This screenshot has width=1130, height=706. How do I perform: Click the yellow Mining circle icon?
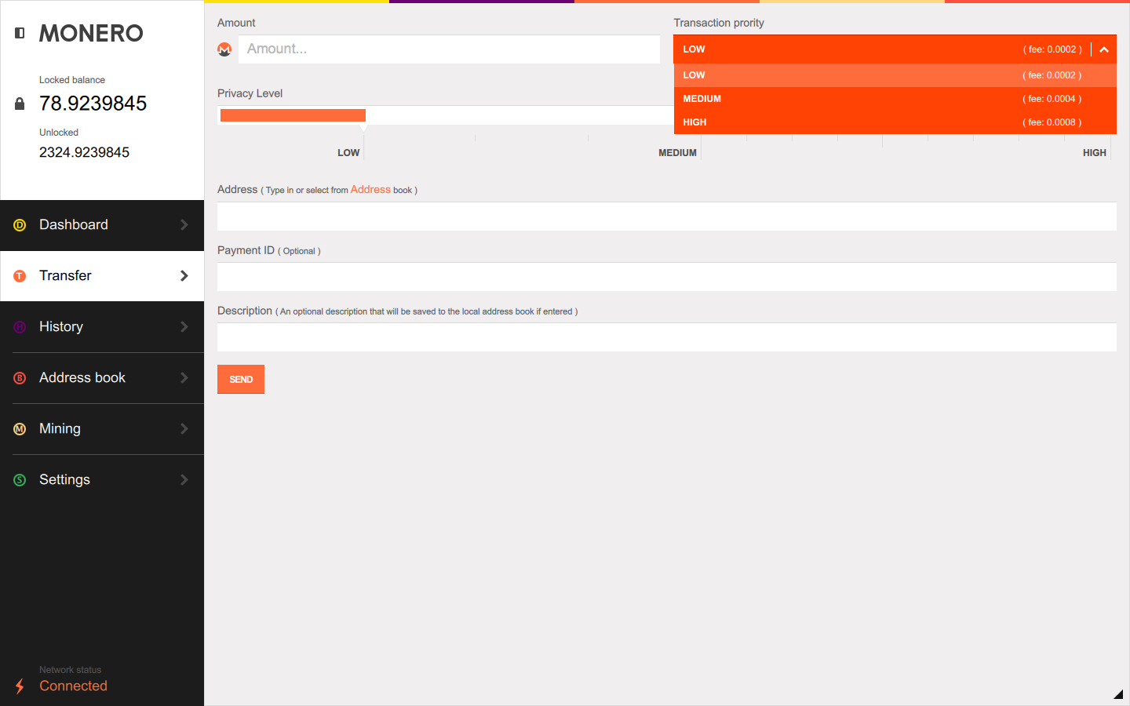pos(20,429)
